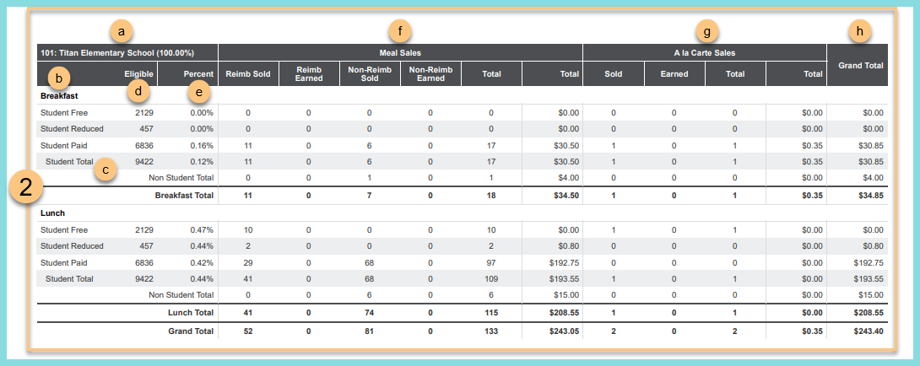The image size is (920, 366).
Task: Click 'Student Total' label in Lunch section
Action: pos(69,279)
